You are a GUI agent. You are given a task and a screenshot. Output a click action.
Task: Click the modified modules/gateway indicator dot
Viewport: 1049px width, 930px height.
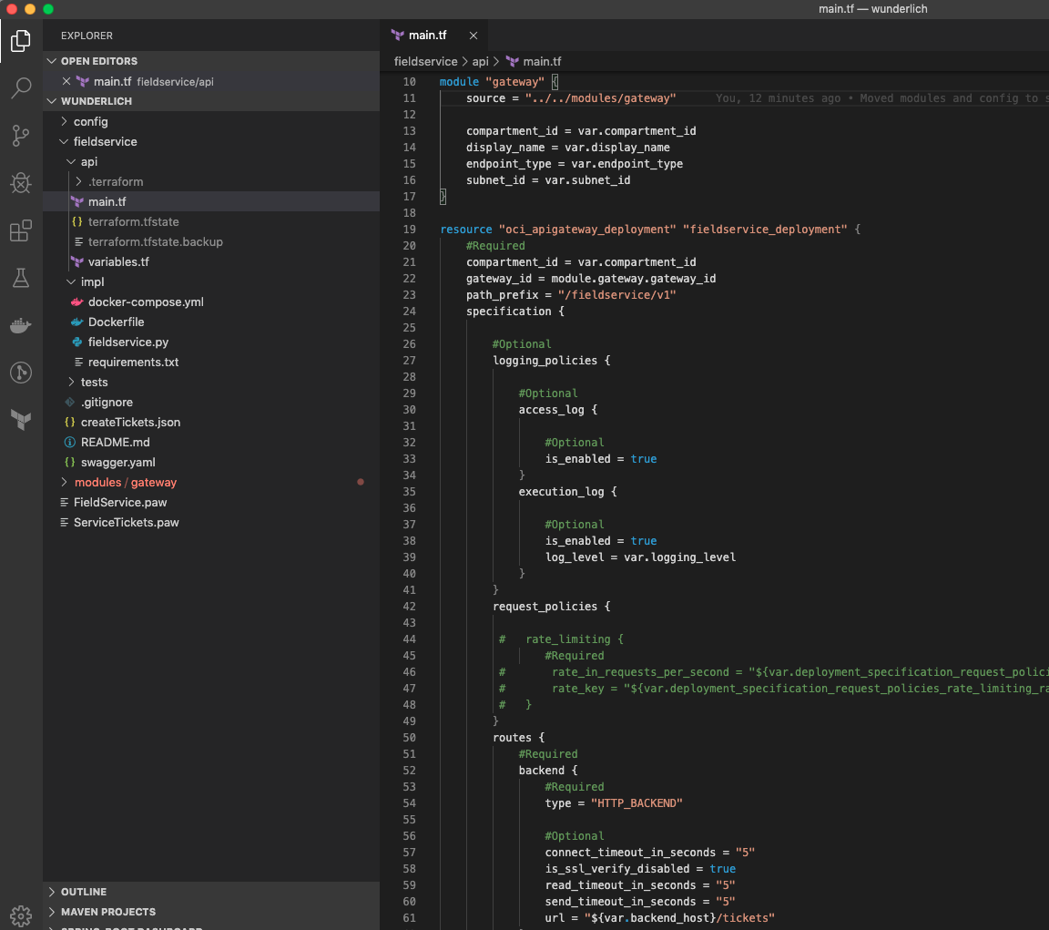pos(361,482)
